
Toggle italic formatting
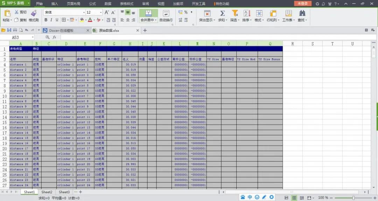coord(51,20)
